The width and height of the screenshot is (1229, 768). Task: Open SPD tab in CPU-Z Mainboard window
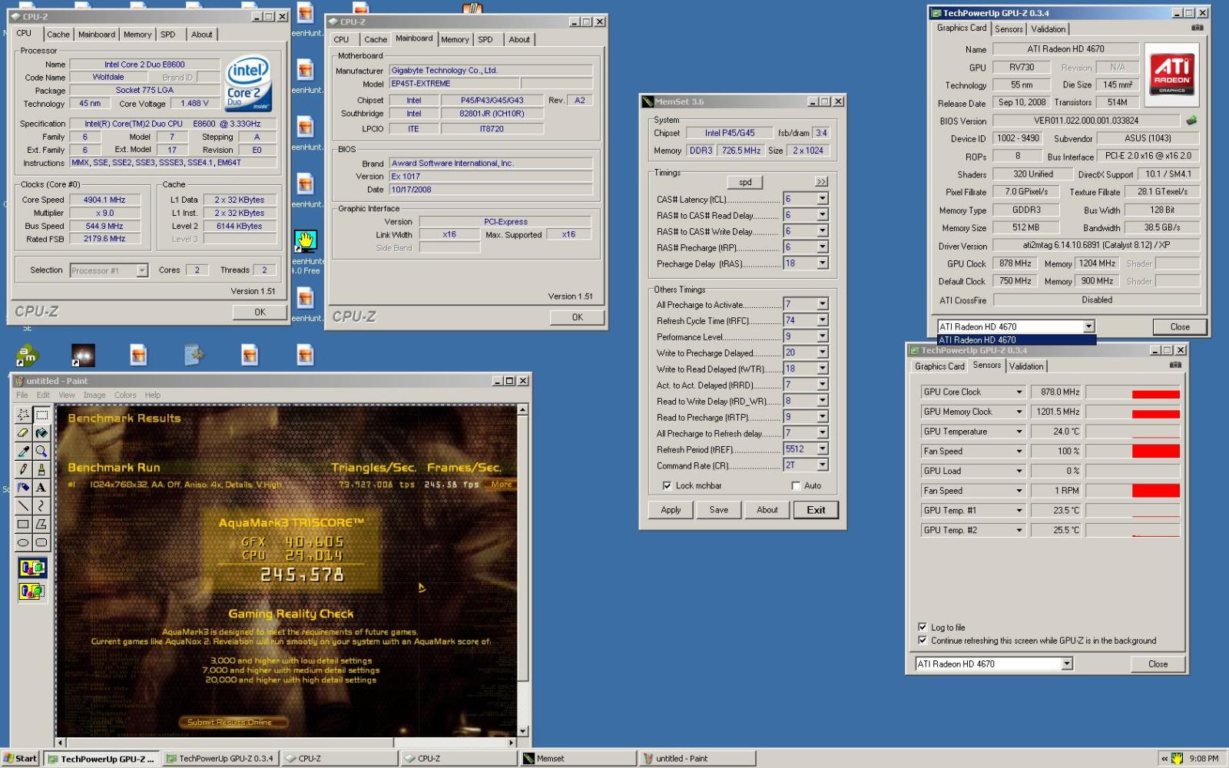point(485,40)
